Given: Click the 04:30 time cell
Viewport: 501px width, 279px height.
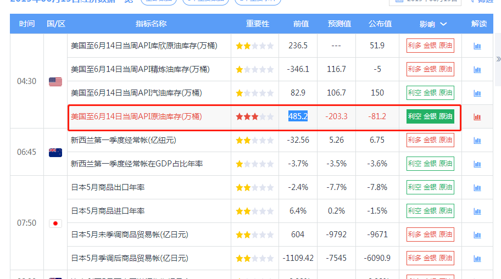Looking at the screenshot, I should click(26, 81).
